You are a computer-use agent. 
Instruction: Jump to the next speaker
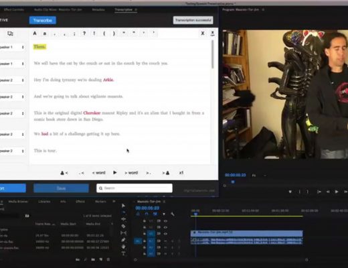(165, 173)
